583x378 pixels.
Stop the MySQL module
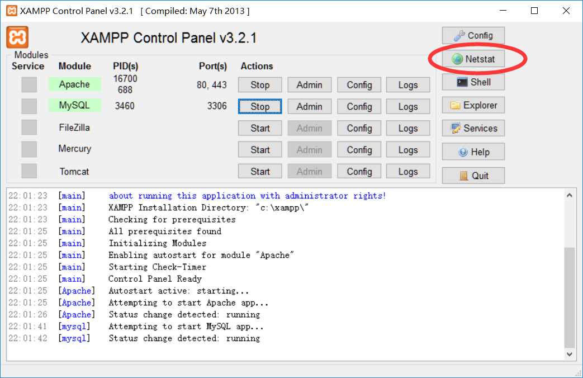260,106
